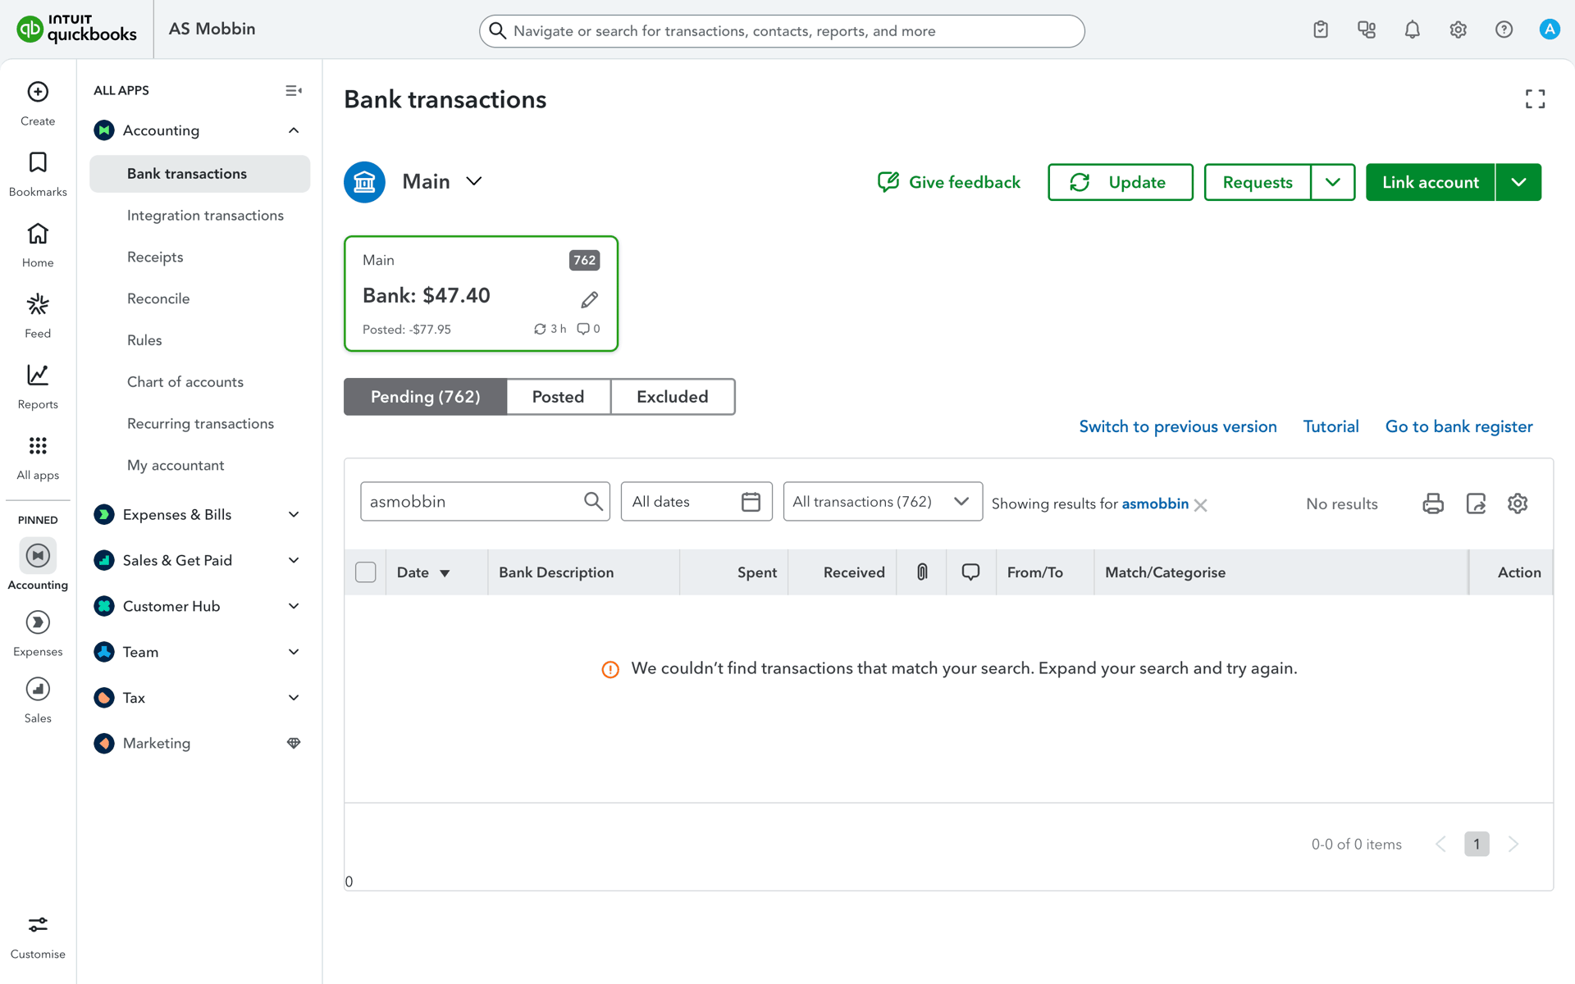Screen dimensions: 1575x984
Task: Edit the Main account card with pencil icon
Action: 589,299
